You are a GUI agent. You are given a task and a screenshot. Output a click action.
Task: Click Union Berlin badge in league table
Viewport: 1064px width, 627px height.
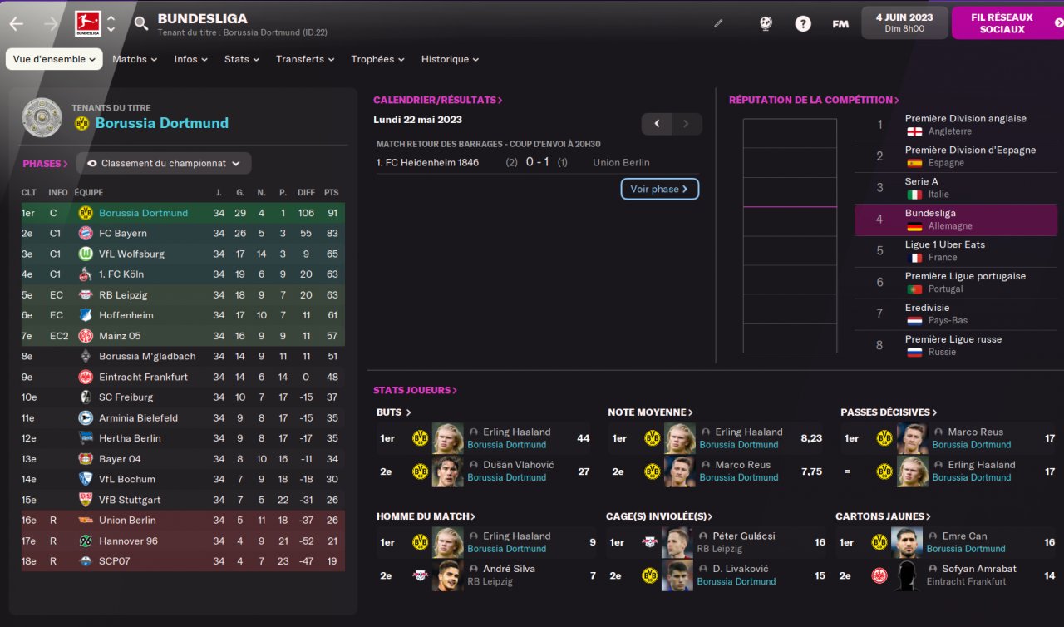click(85, 521)
